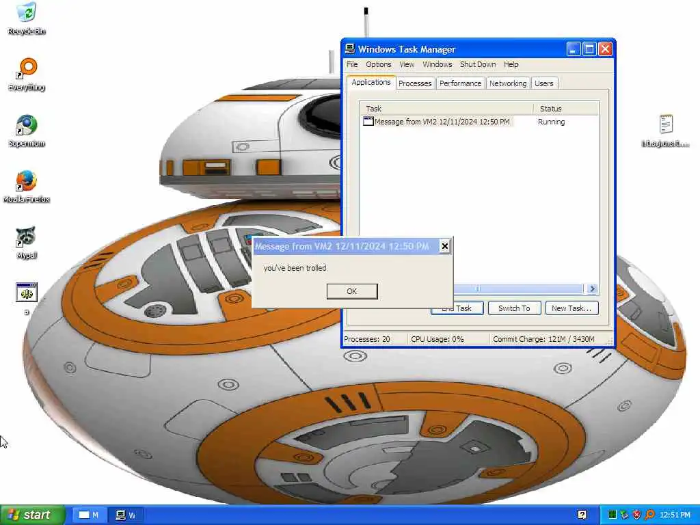Viewport: 700px width, 525px height.
Task: Select the Mozilla Firefox desktop shortcut
Action: (27, 187)
